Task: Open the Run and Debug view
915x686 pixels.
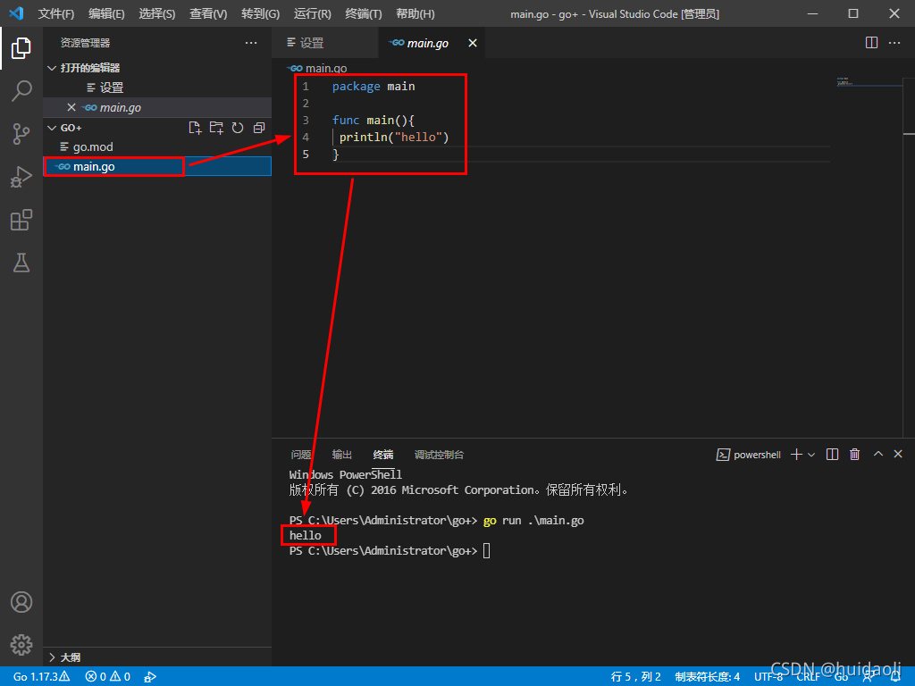Action: pos(21,177)
